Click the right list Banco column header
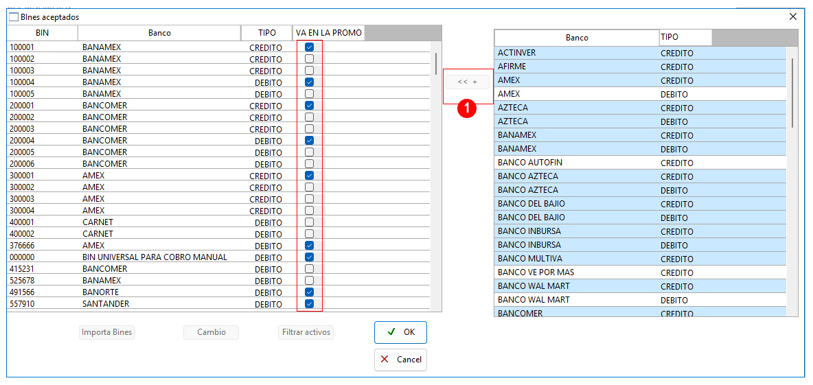 click(x=577, y=38)
